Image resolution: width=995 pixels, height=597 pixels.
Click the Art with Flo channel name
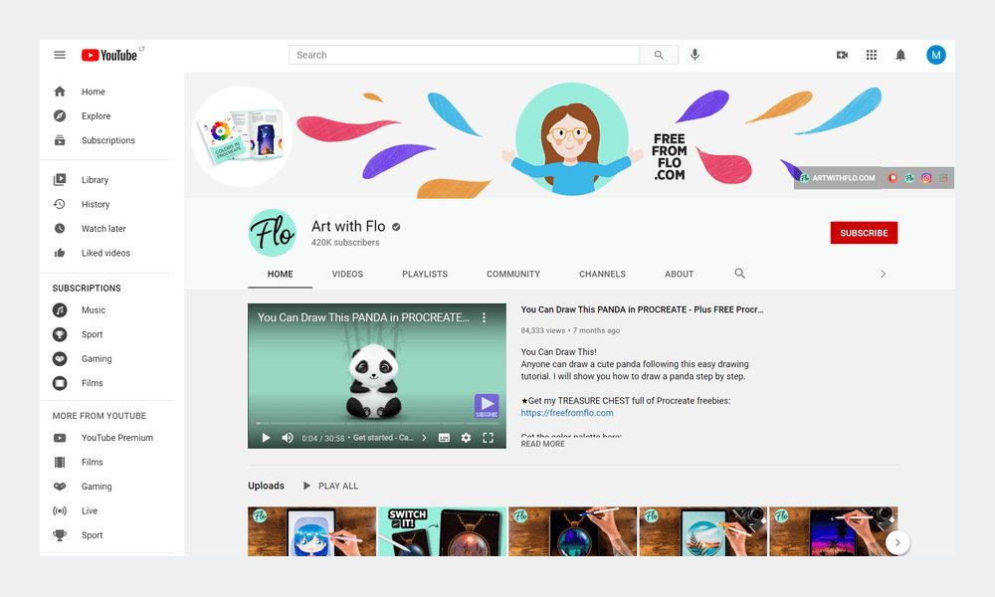click(x=348, y=227)
